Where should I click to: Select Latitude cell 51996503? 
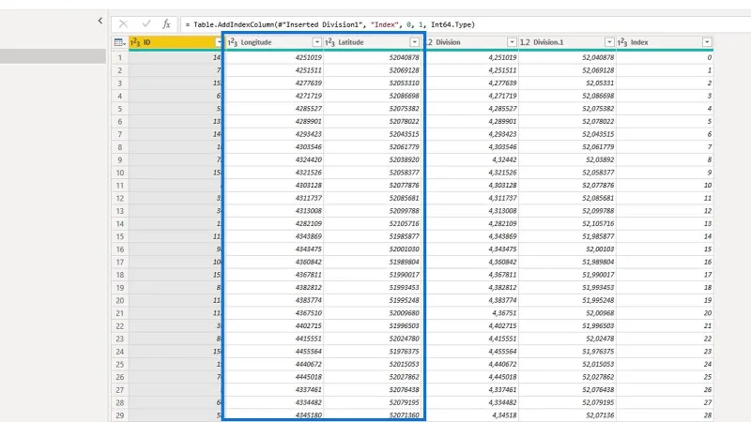coord(372,325)
